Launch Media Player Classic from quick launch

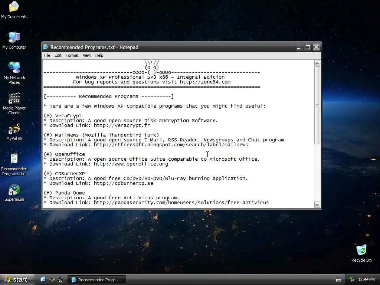point(60,279)
